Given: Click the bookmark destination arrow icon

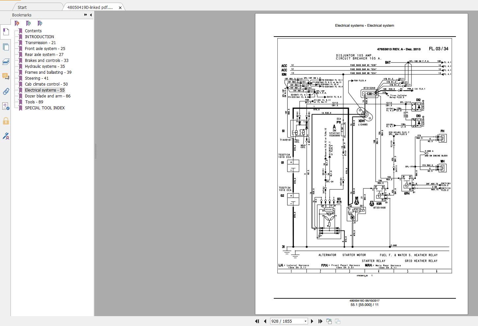Looking at the screenshot, I should [x=40, y=23].
